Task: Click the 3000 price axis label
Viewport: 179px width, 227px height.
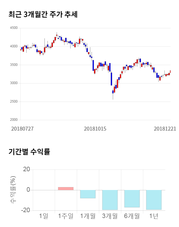Action: [x=13, y=83]
